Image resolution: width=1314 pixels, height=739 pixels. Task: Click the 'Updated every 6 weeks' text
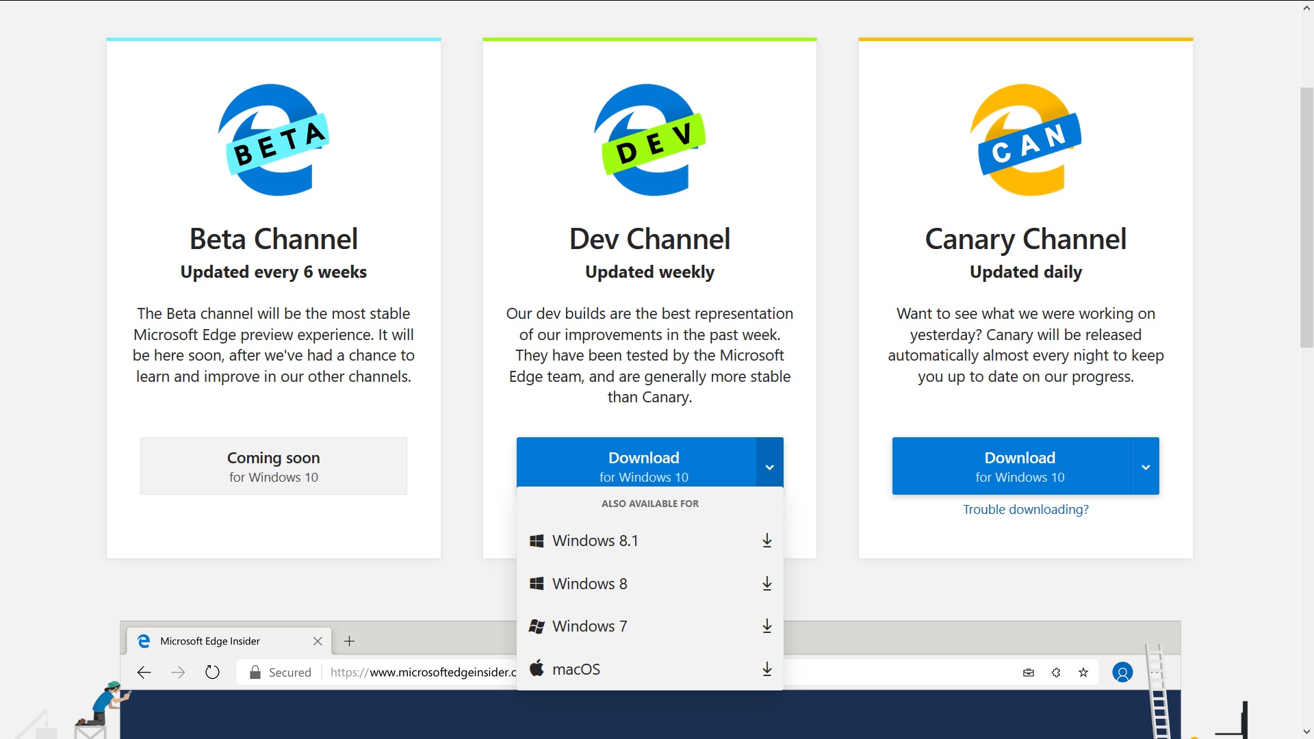click(274, 272)
